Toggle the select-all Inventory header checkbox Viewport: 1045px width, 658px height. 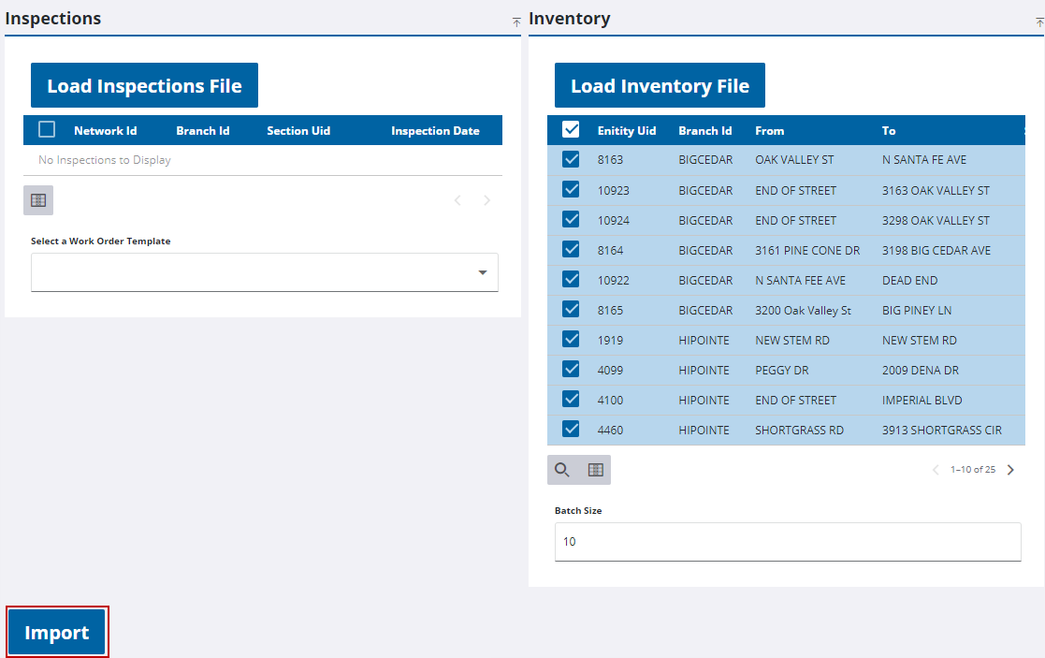(571, 130)
